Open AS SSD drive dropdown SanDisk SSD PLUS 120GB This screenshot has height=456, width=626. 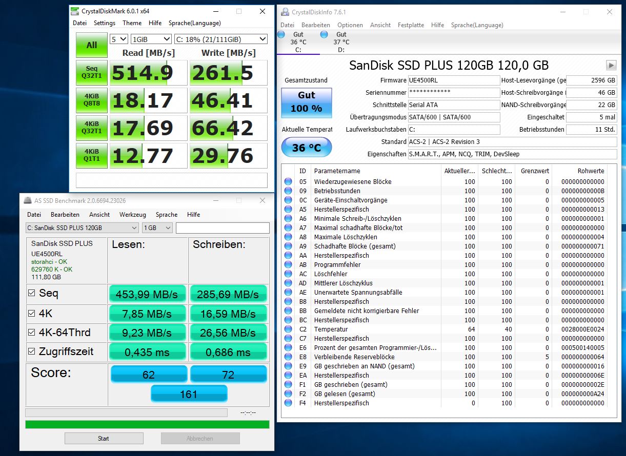(82, 227)
